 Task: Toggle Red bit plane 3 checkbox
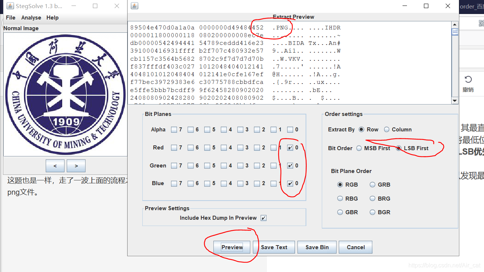pos(240,148)
